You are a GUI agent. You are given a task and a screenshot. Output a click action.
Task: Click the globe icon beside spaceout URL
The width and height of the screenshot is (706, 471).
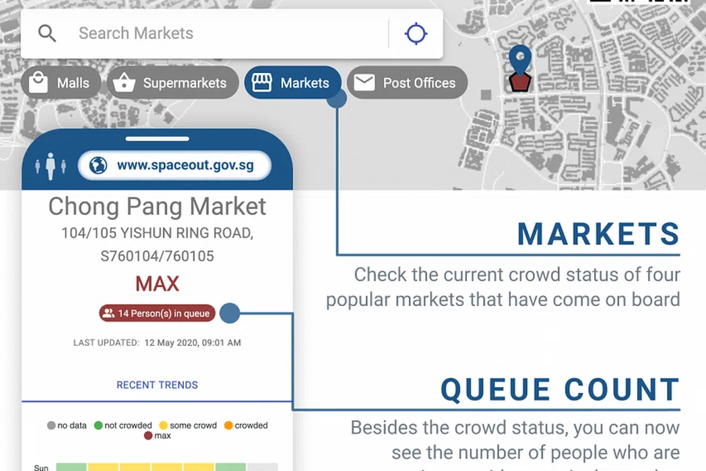coord(98,166)
